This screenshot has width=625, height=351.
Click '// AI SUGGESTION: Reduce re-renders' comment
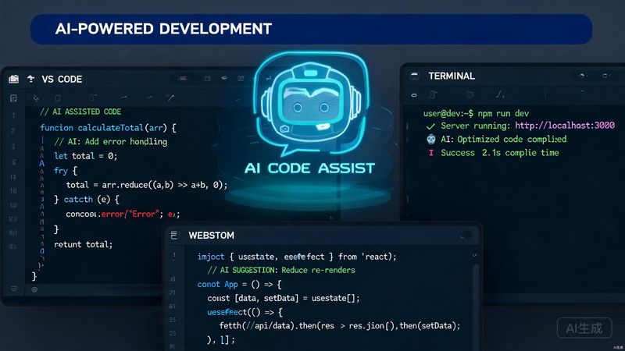coord(281,270)
